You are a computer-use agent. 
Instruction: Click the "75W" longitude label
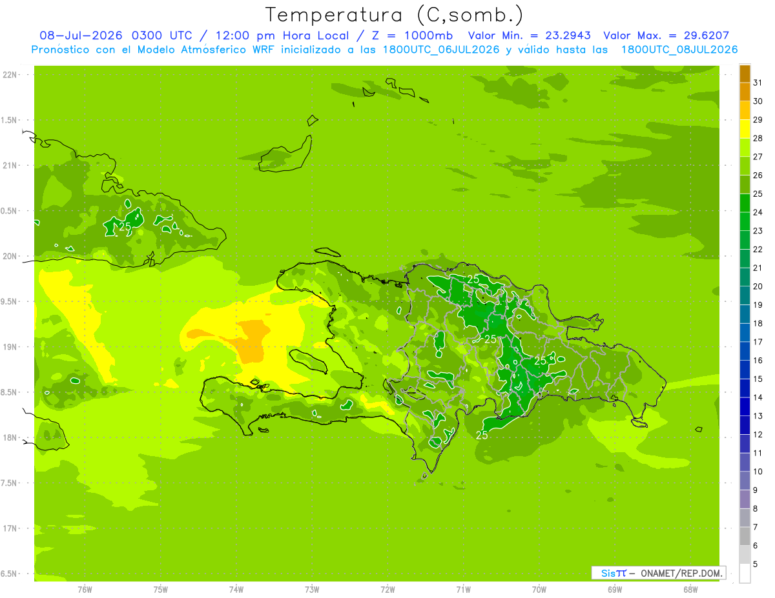161,589
